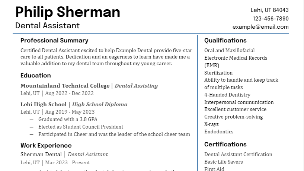Viewport: 304px width, 171px height.
Task: Click the Certifications heading
Action: (225, 145)
